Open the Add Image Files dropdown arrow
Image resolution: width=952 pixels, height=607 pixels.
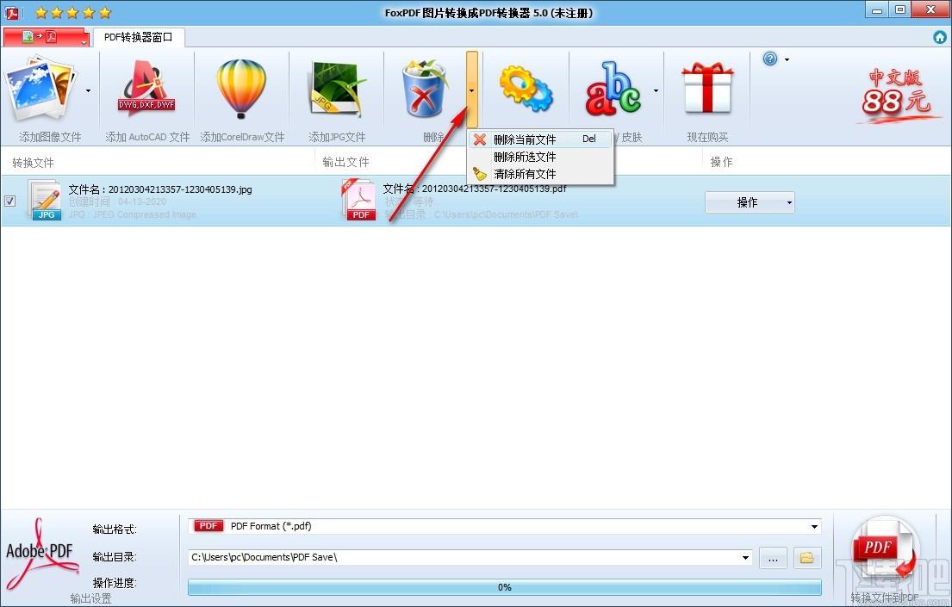click(x=89, y=91)
